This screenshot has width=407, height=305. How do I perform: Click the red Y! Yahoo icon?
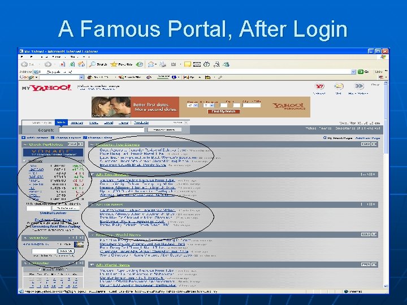point(319,86)
